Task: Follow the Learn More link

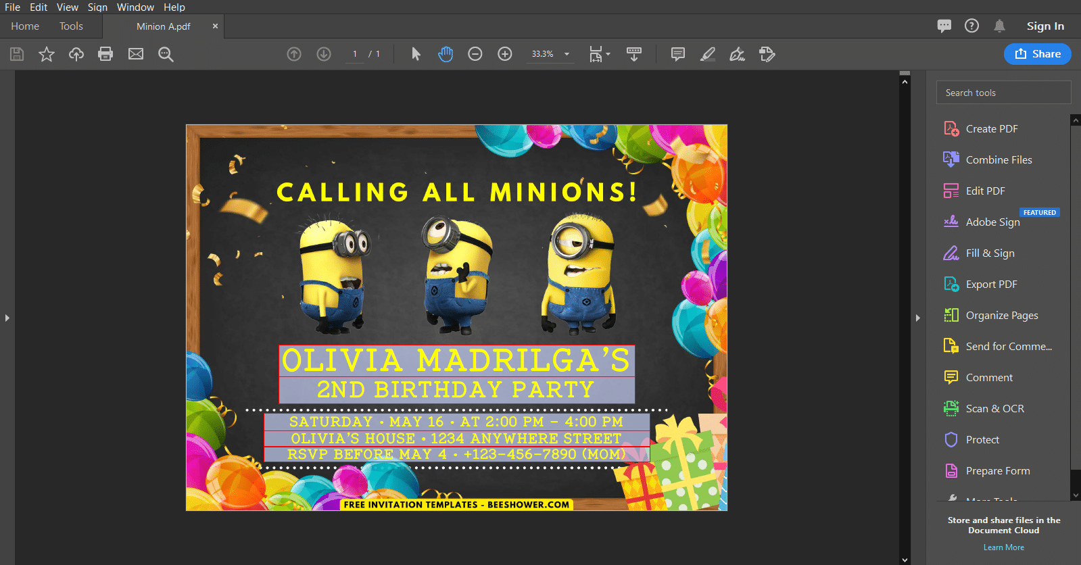Action: (1003, 547)
